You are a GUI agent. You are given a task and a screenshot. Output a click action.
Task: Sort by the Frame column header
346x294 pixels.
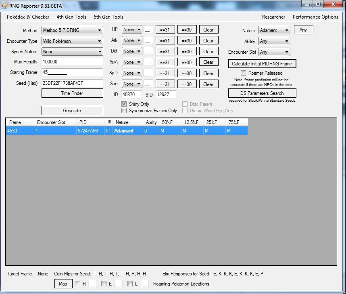click(20, 122)
